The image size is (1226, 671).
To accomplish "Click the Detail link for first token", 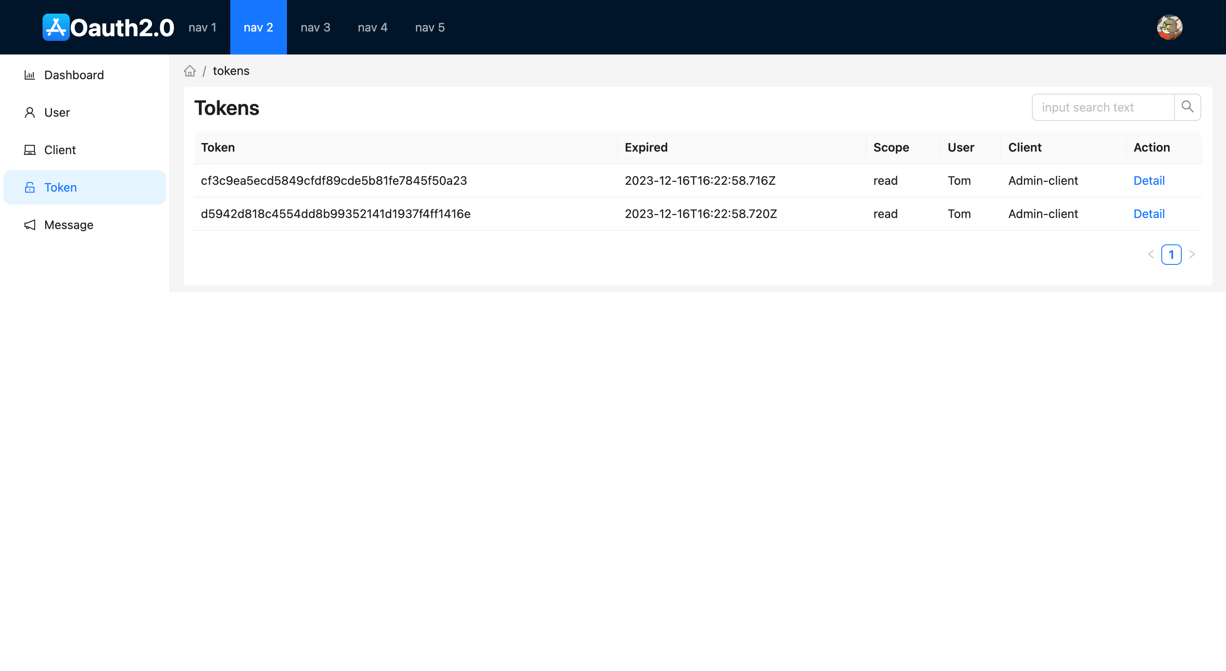I will click(x=1149, y=180).
